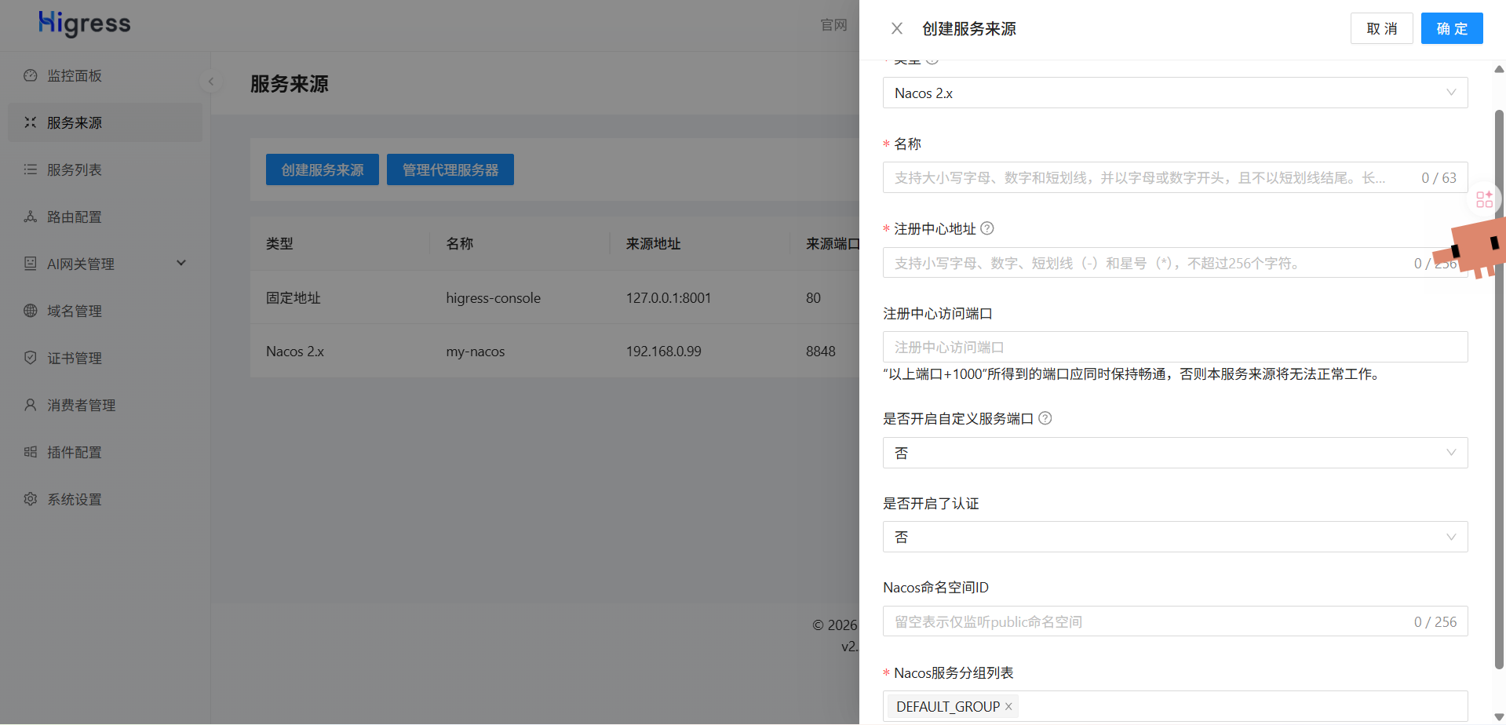Viewport: 1506px width, 725px height.
Task: Open the 消费者管理 menu item
Action: (x=105, y=405)
